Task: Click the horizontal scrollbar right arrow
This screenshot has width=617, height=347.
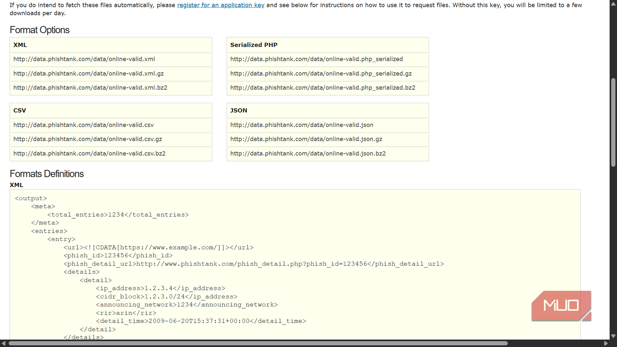Action: [x=606, y=343]
